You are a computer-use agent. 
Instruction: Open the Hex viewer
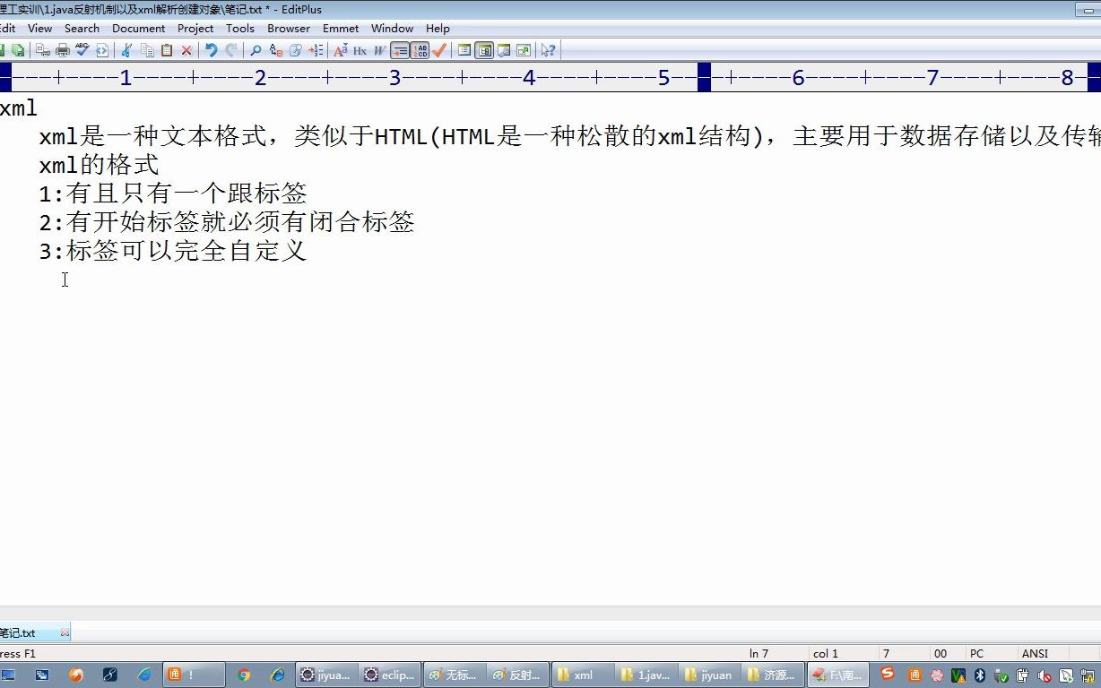pos(359,50)
